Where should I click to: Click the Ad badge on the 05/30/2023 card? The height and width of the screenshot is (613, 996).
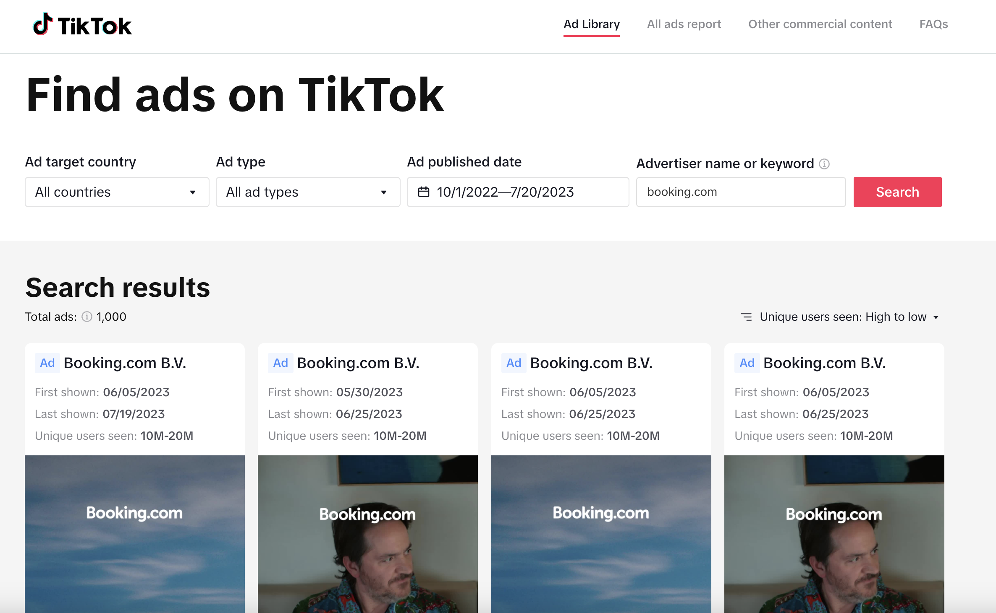coord(280,363)
